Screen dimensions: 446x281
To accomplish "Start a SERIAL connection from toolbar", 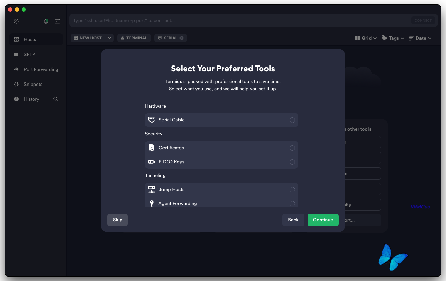I will (171, 38).
